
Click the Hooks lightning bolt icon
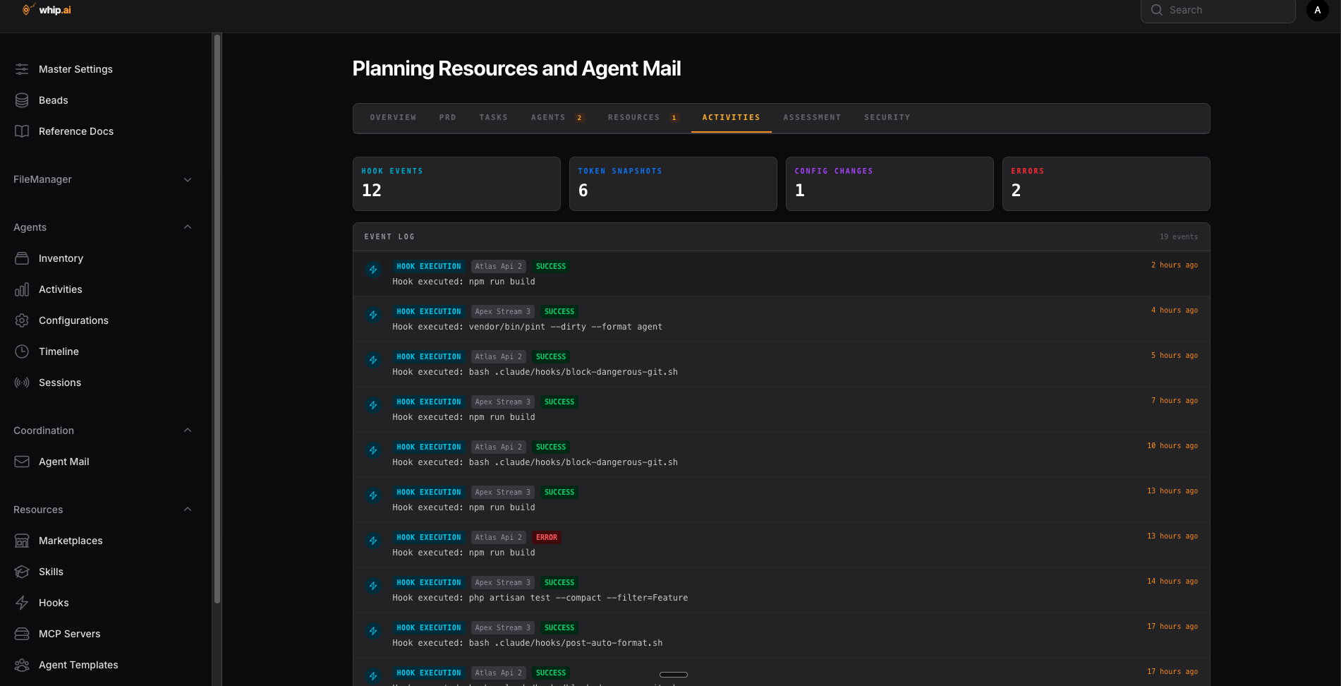(x=21, y=602)
